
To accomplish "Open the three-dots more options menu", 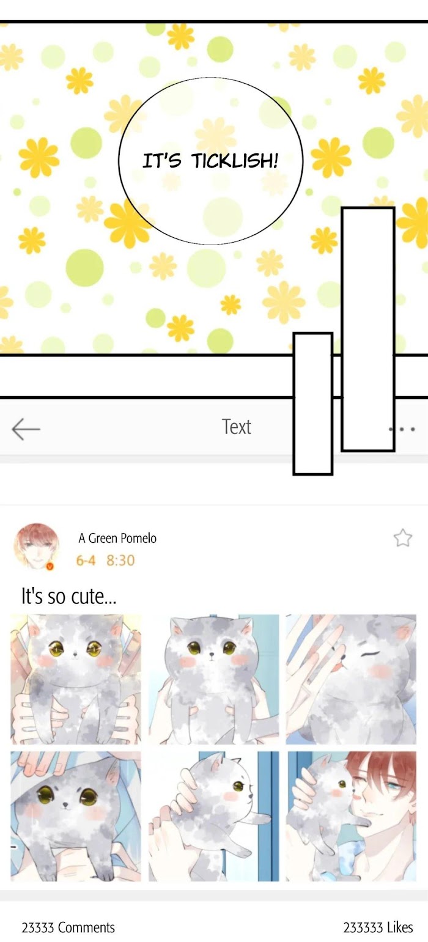I will tap(404, 429).
